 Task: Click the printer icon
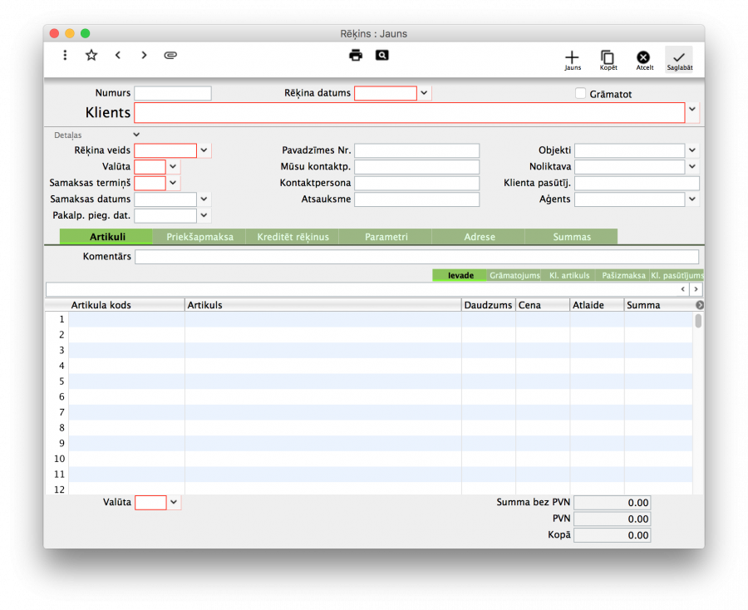(356, 56)
